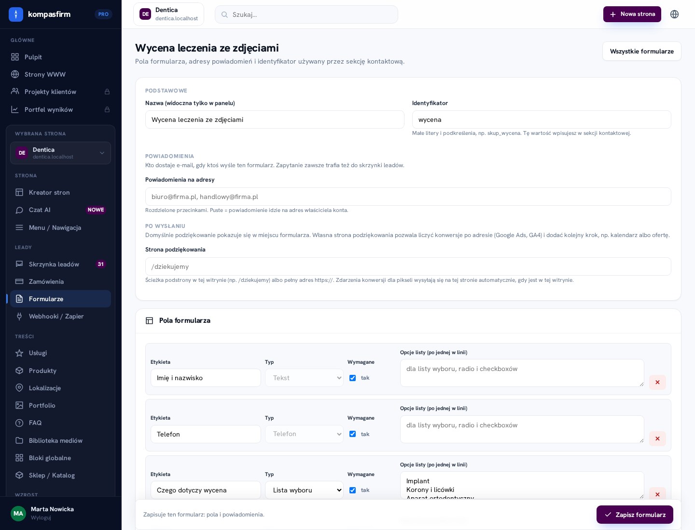Click the Produkty box icon
695x530 pixels.
coord(19,371)
